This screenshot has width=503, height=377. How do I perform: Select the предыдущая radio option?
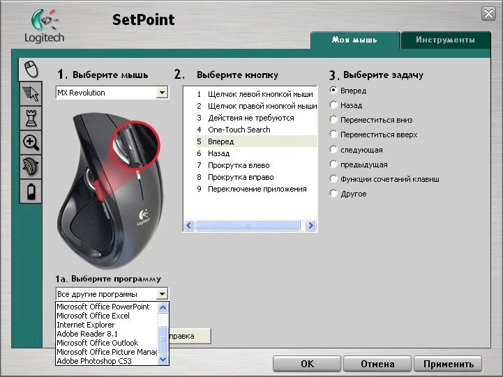point(333,164)
